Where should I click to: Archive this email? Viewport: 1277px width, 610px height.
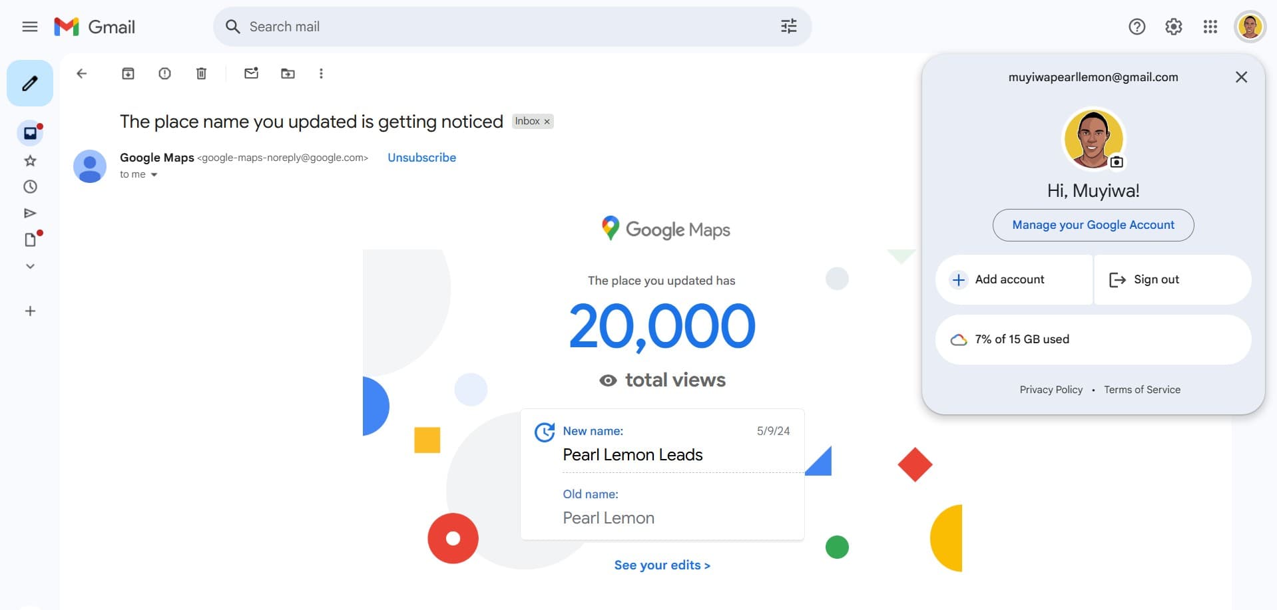tap(128, 73)
